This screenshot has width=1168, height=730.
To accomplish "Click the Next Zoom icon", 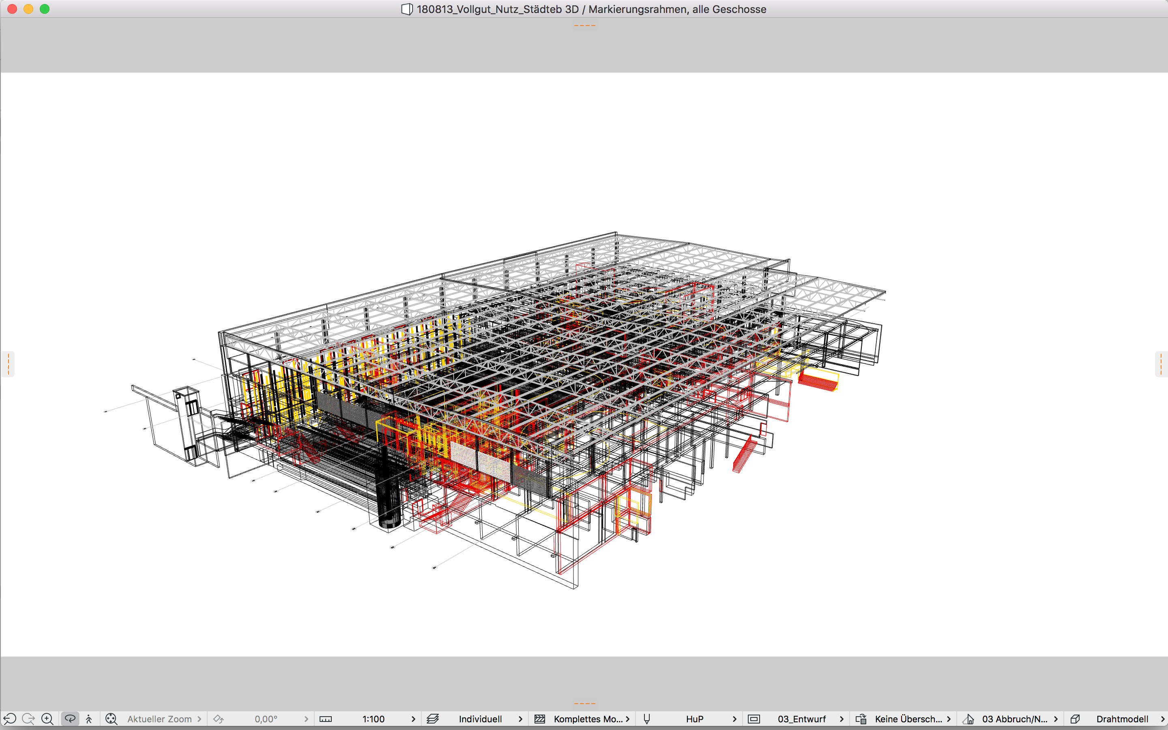I will click(28, 718).
